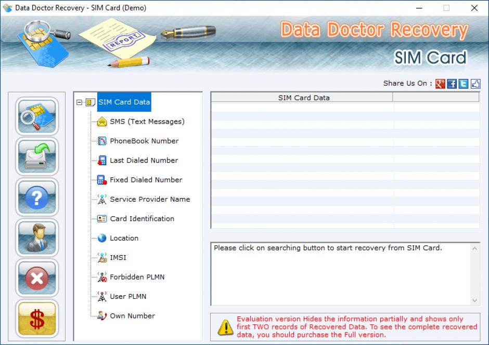Select Forbidden PLMN tree item
Viewport: 489px width, 345px height.
137,277
